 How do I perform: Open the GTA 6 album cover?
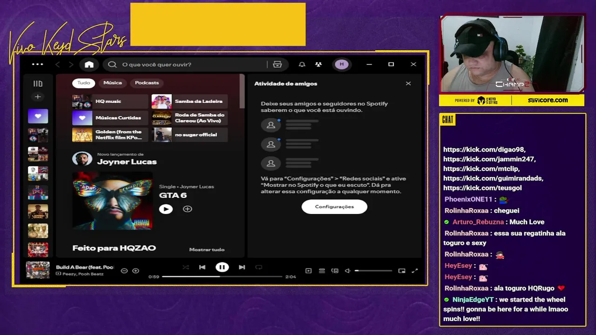112,201
